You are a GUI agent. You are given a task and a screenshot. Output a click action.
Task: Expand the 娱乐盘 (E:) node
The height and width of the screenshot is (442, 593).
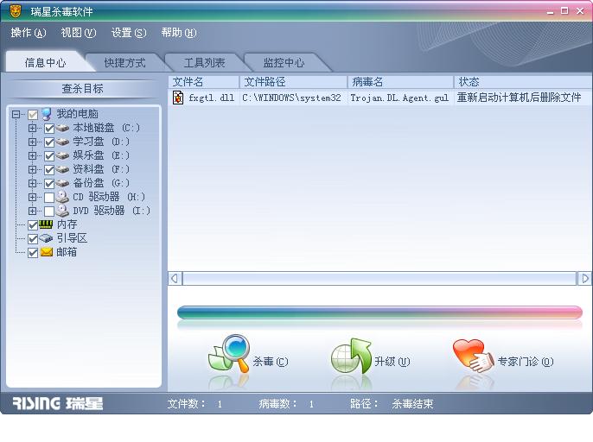pyautogui.click(x=32, y=155)
